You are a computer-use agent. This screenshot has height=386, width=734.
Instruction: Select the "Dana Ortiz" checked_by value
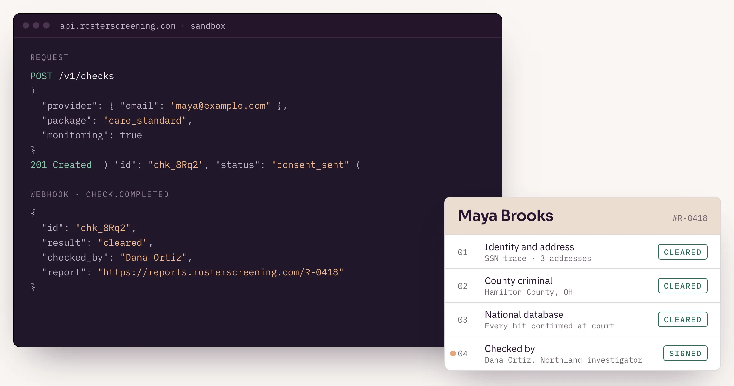click(x=154, y=257)
